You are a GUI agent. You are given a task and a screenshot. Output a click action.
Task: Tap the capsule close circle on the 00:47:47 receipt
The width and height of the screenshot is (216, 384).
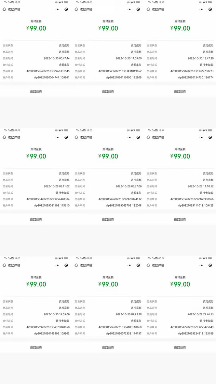66,9
